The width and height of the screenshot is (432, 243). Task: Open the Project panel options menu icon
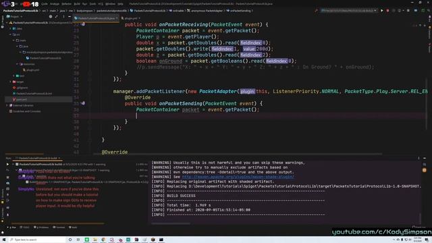click(x=63, y=17)
